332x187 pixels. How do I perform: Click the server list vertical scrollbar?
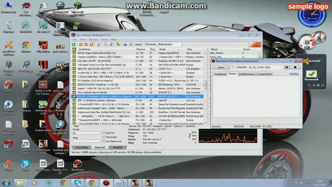[x=205, y=87]
